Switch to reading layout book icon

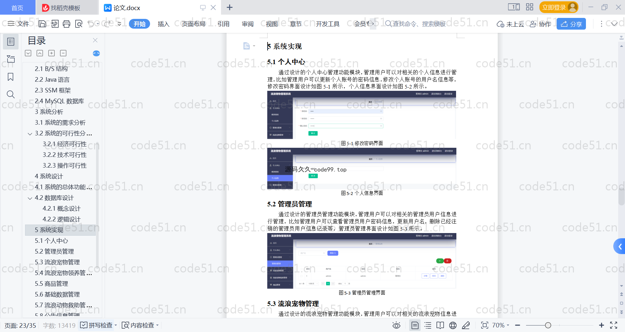(x=440, y=325)
